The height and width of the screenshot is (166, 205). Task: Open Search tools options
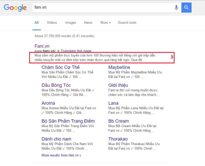coord(127,23)
